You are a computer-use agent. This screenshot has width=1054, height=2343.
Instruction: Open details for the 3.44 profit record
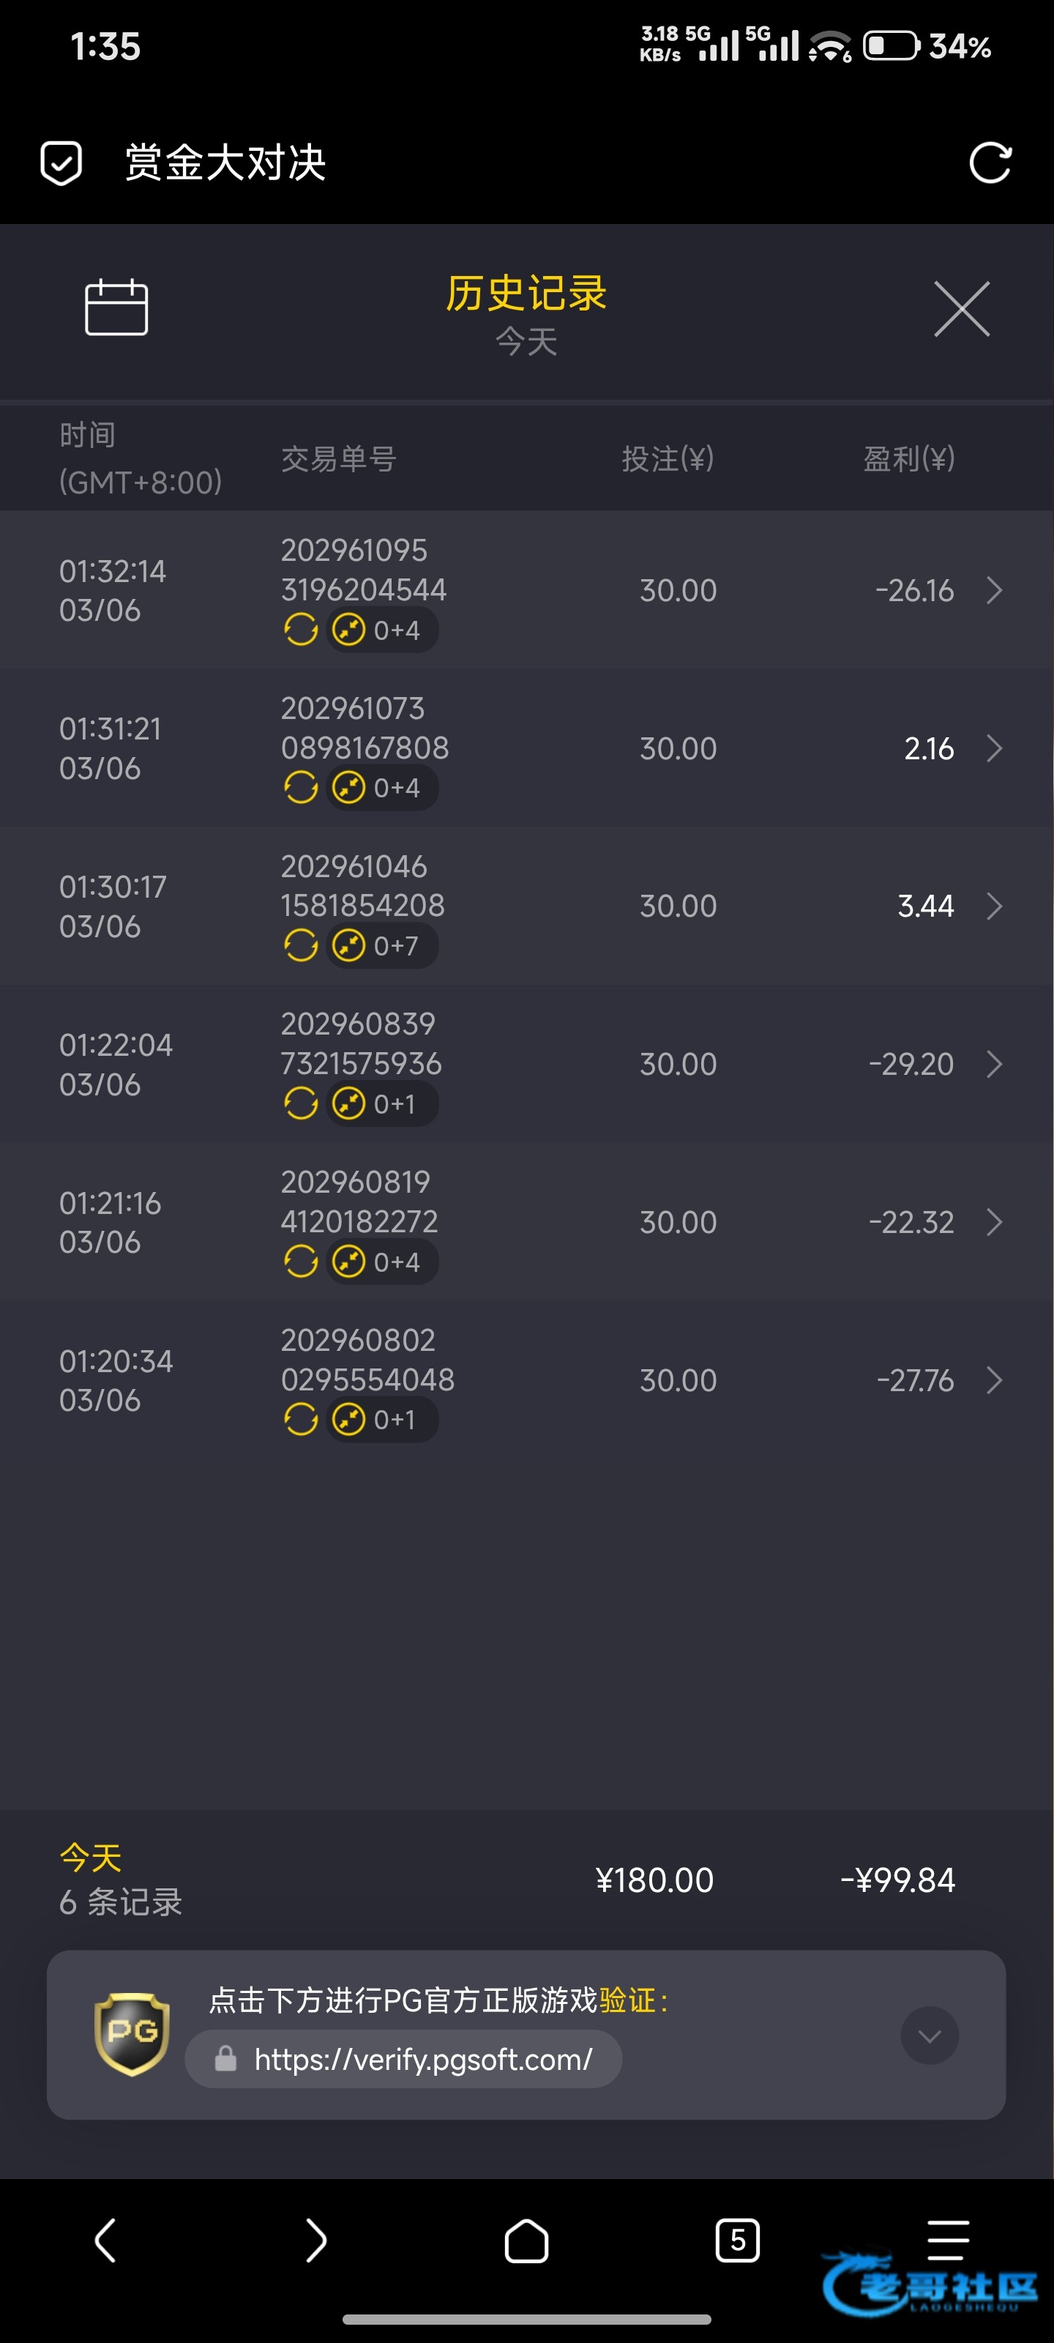click(994, 906)
